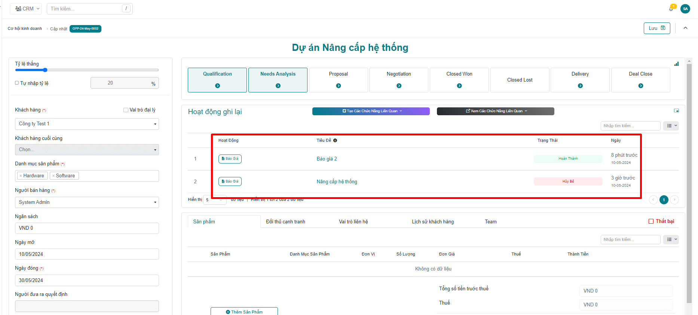Enable the Tự nhập tỷ lệ checkbox
Screen dimensions: 698x315
17,83
